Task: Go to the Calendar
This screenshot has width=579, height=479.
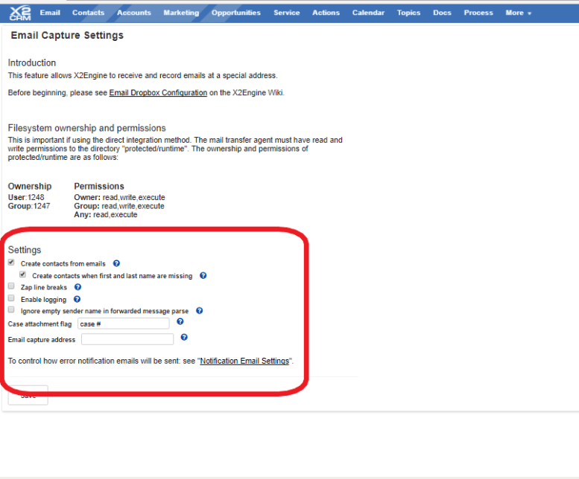Action: click(368, 13)
